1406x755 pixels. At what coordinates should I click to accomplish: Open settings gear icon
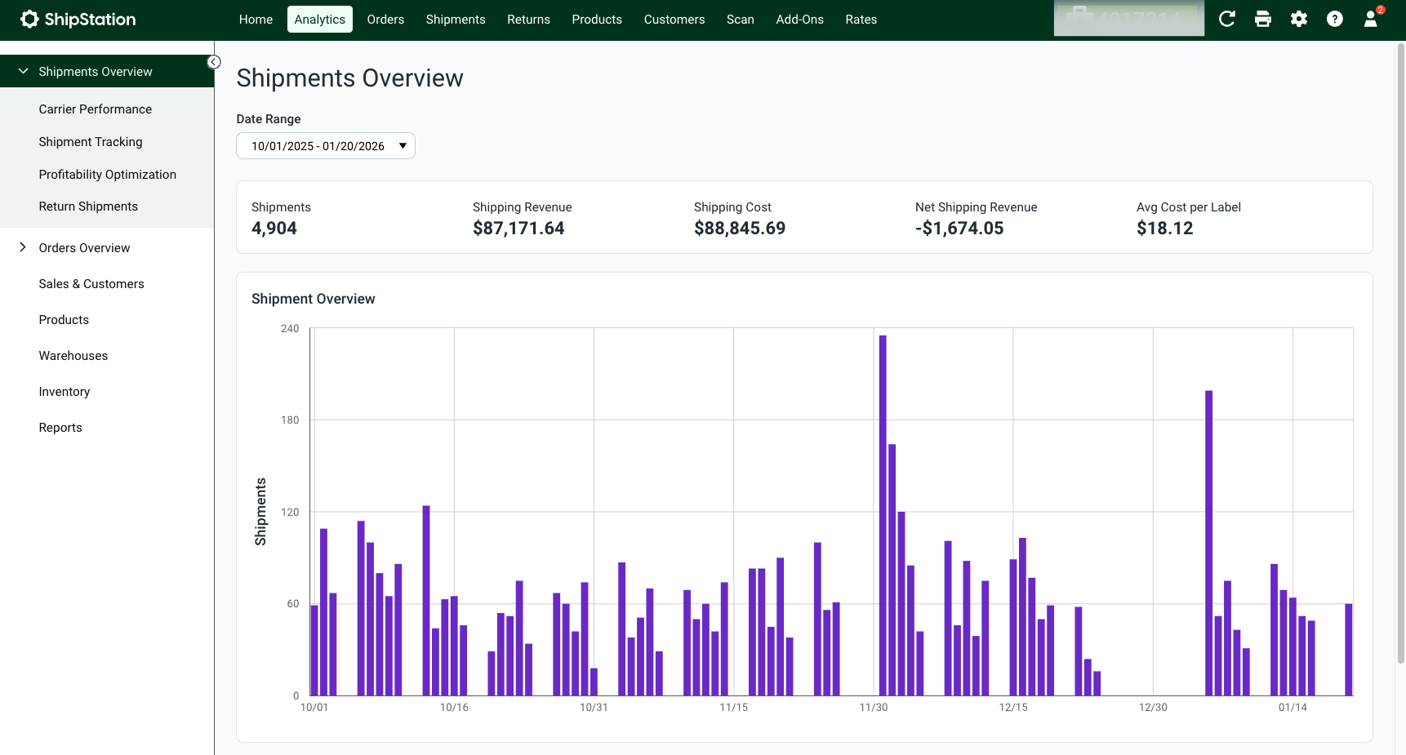1298,19
